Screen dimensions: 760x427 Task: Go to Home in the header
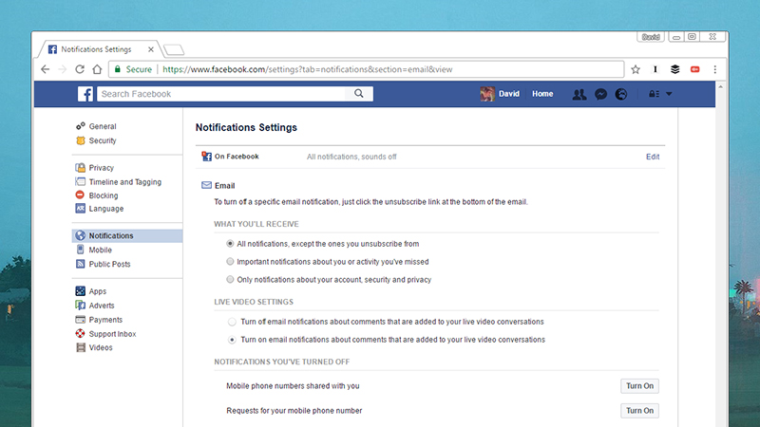click(x=542, y=94)
